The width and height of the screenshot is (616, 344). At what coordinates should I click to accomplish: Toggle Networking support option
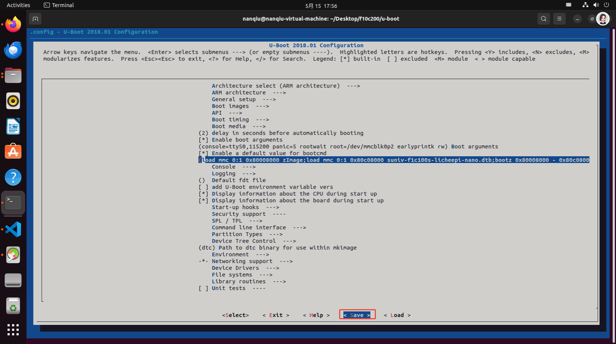coord(245,261)
